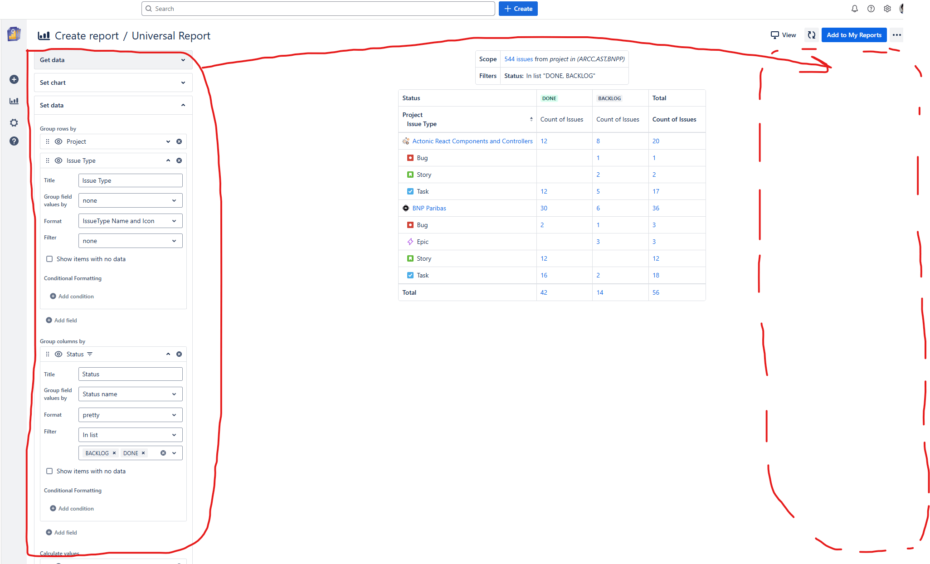This screenshot has height=564, width=930.
Task: Open the notifications bell
Action: 854,9
